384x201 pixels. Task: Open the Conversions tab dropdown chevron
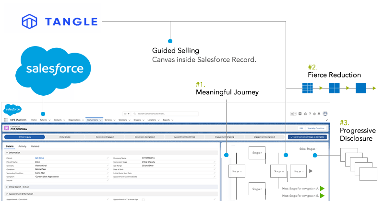100,120
